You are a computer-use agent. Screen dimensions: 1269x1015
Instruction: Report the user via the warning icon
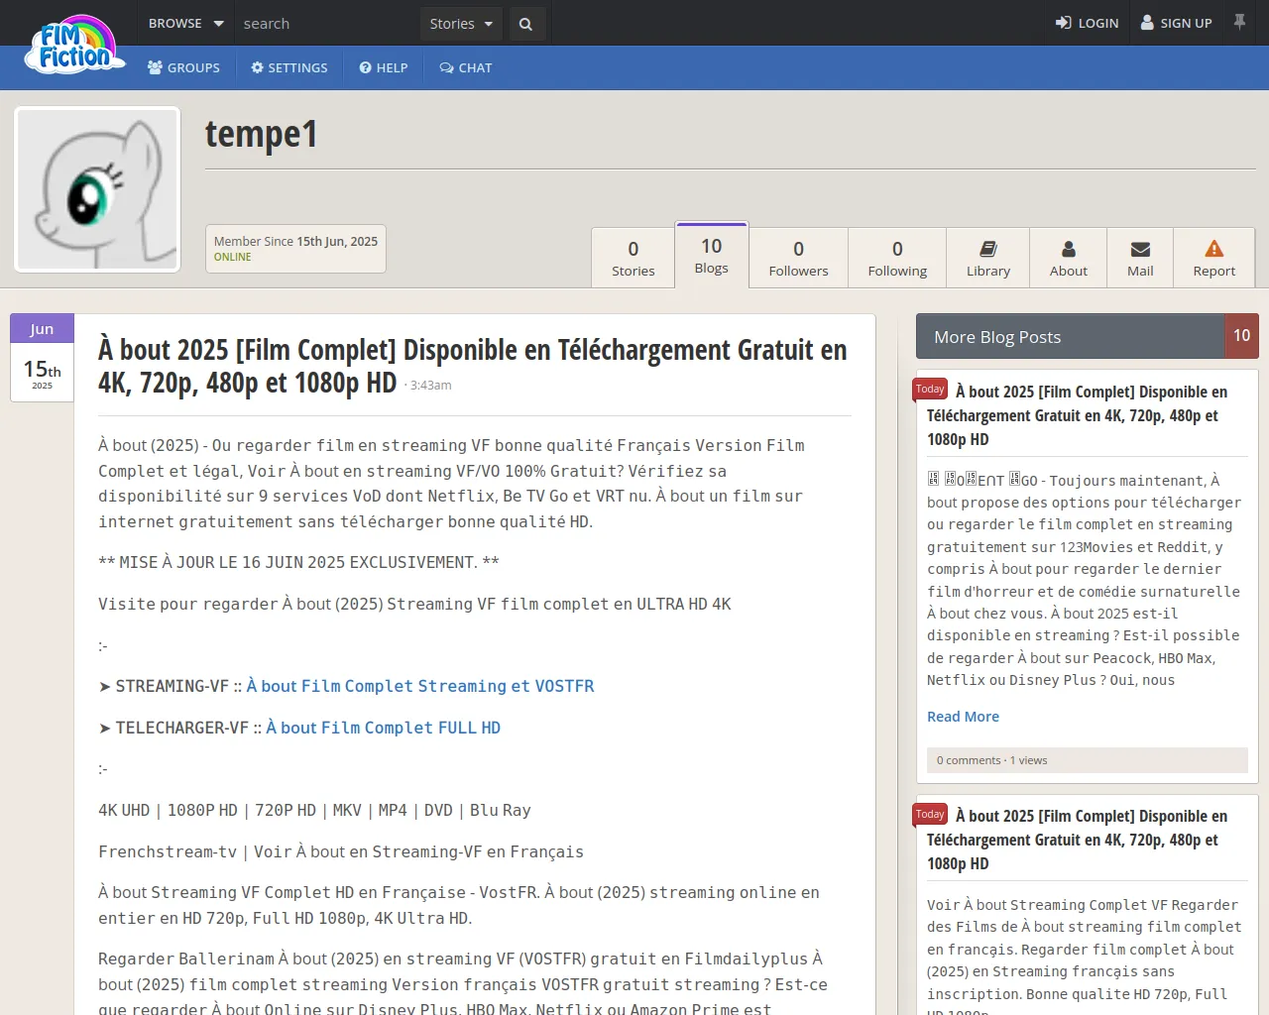pyautogui.click(x=1213, y=258)
